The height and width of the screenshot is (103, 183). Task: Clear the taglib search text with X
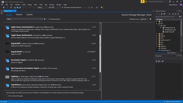41,19
